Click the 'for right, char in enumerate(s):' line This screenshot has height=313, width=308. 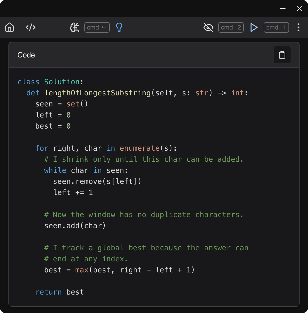pos(106,148)
